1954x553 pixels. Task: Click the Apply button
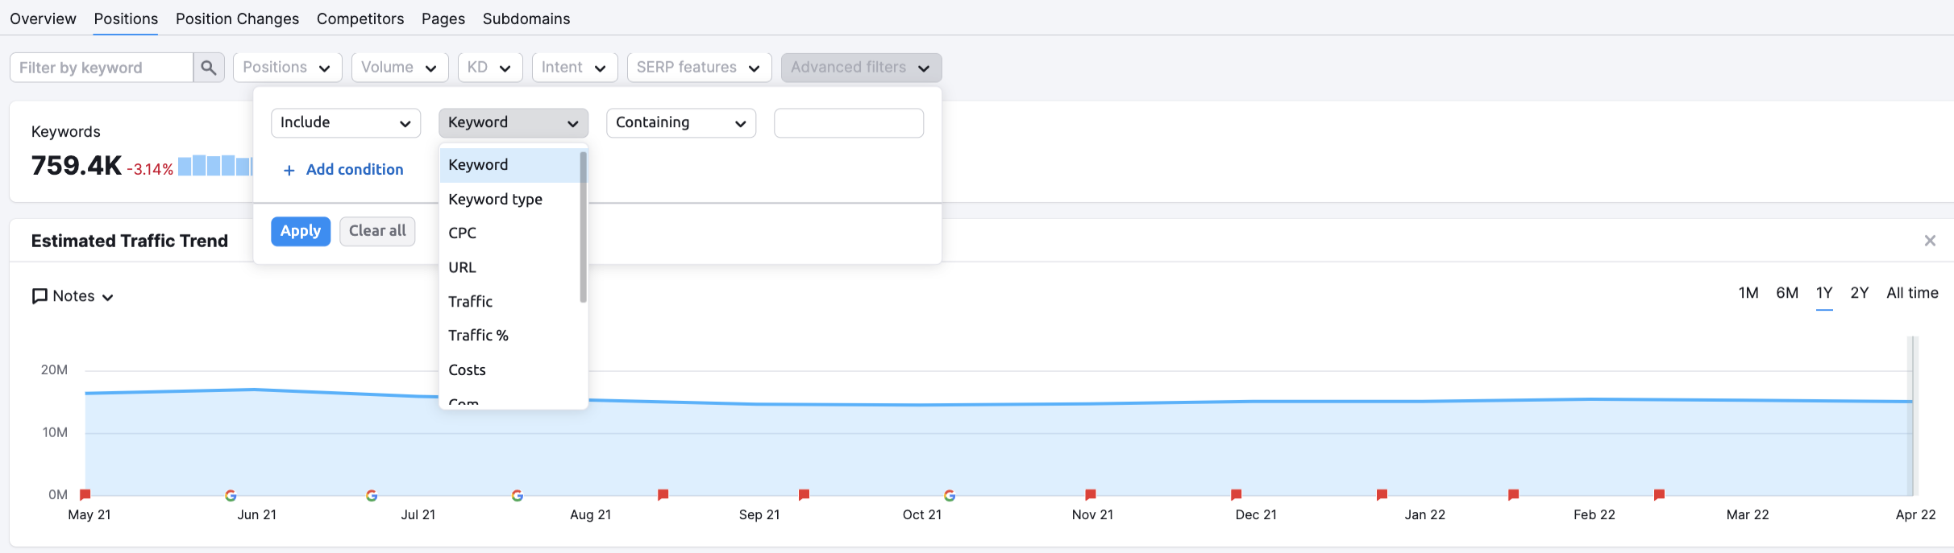pyautogui.click(x=301, y=231)
